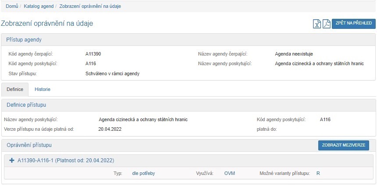The width and height of the screenshot is (377, 185).
Task: Open the A11390-A116-1 (Platnost od) title
Action: click(x=66, y=161)
